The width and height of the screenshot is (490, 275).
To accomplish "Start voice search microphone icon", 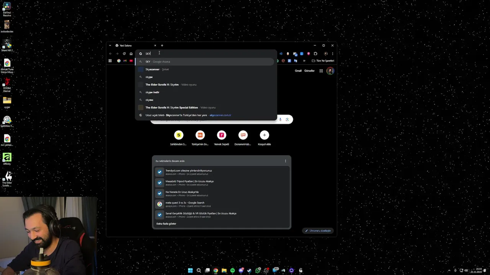I will pyautogui.click(x=280, y=120).
